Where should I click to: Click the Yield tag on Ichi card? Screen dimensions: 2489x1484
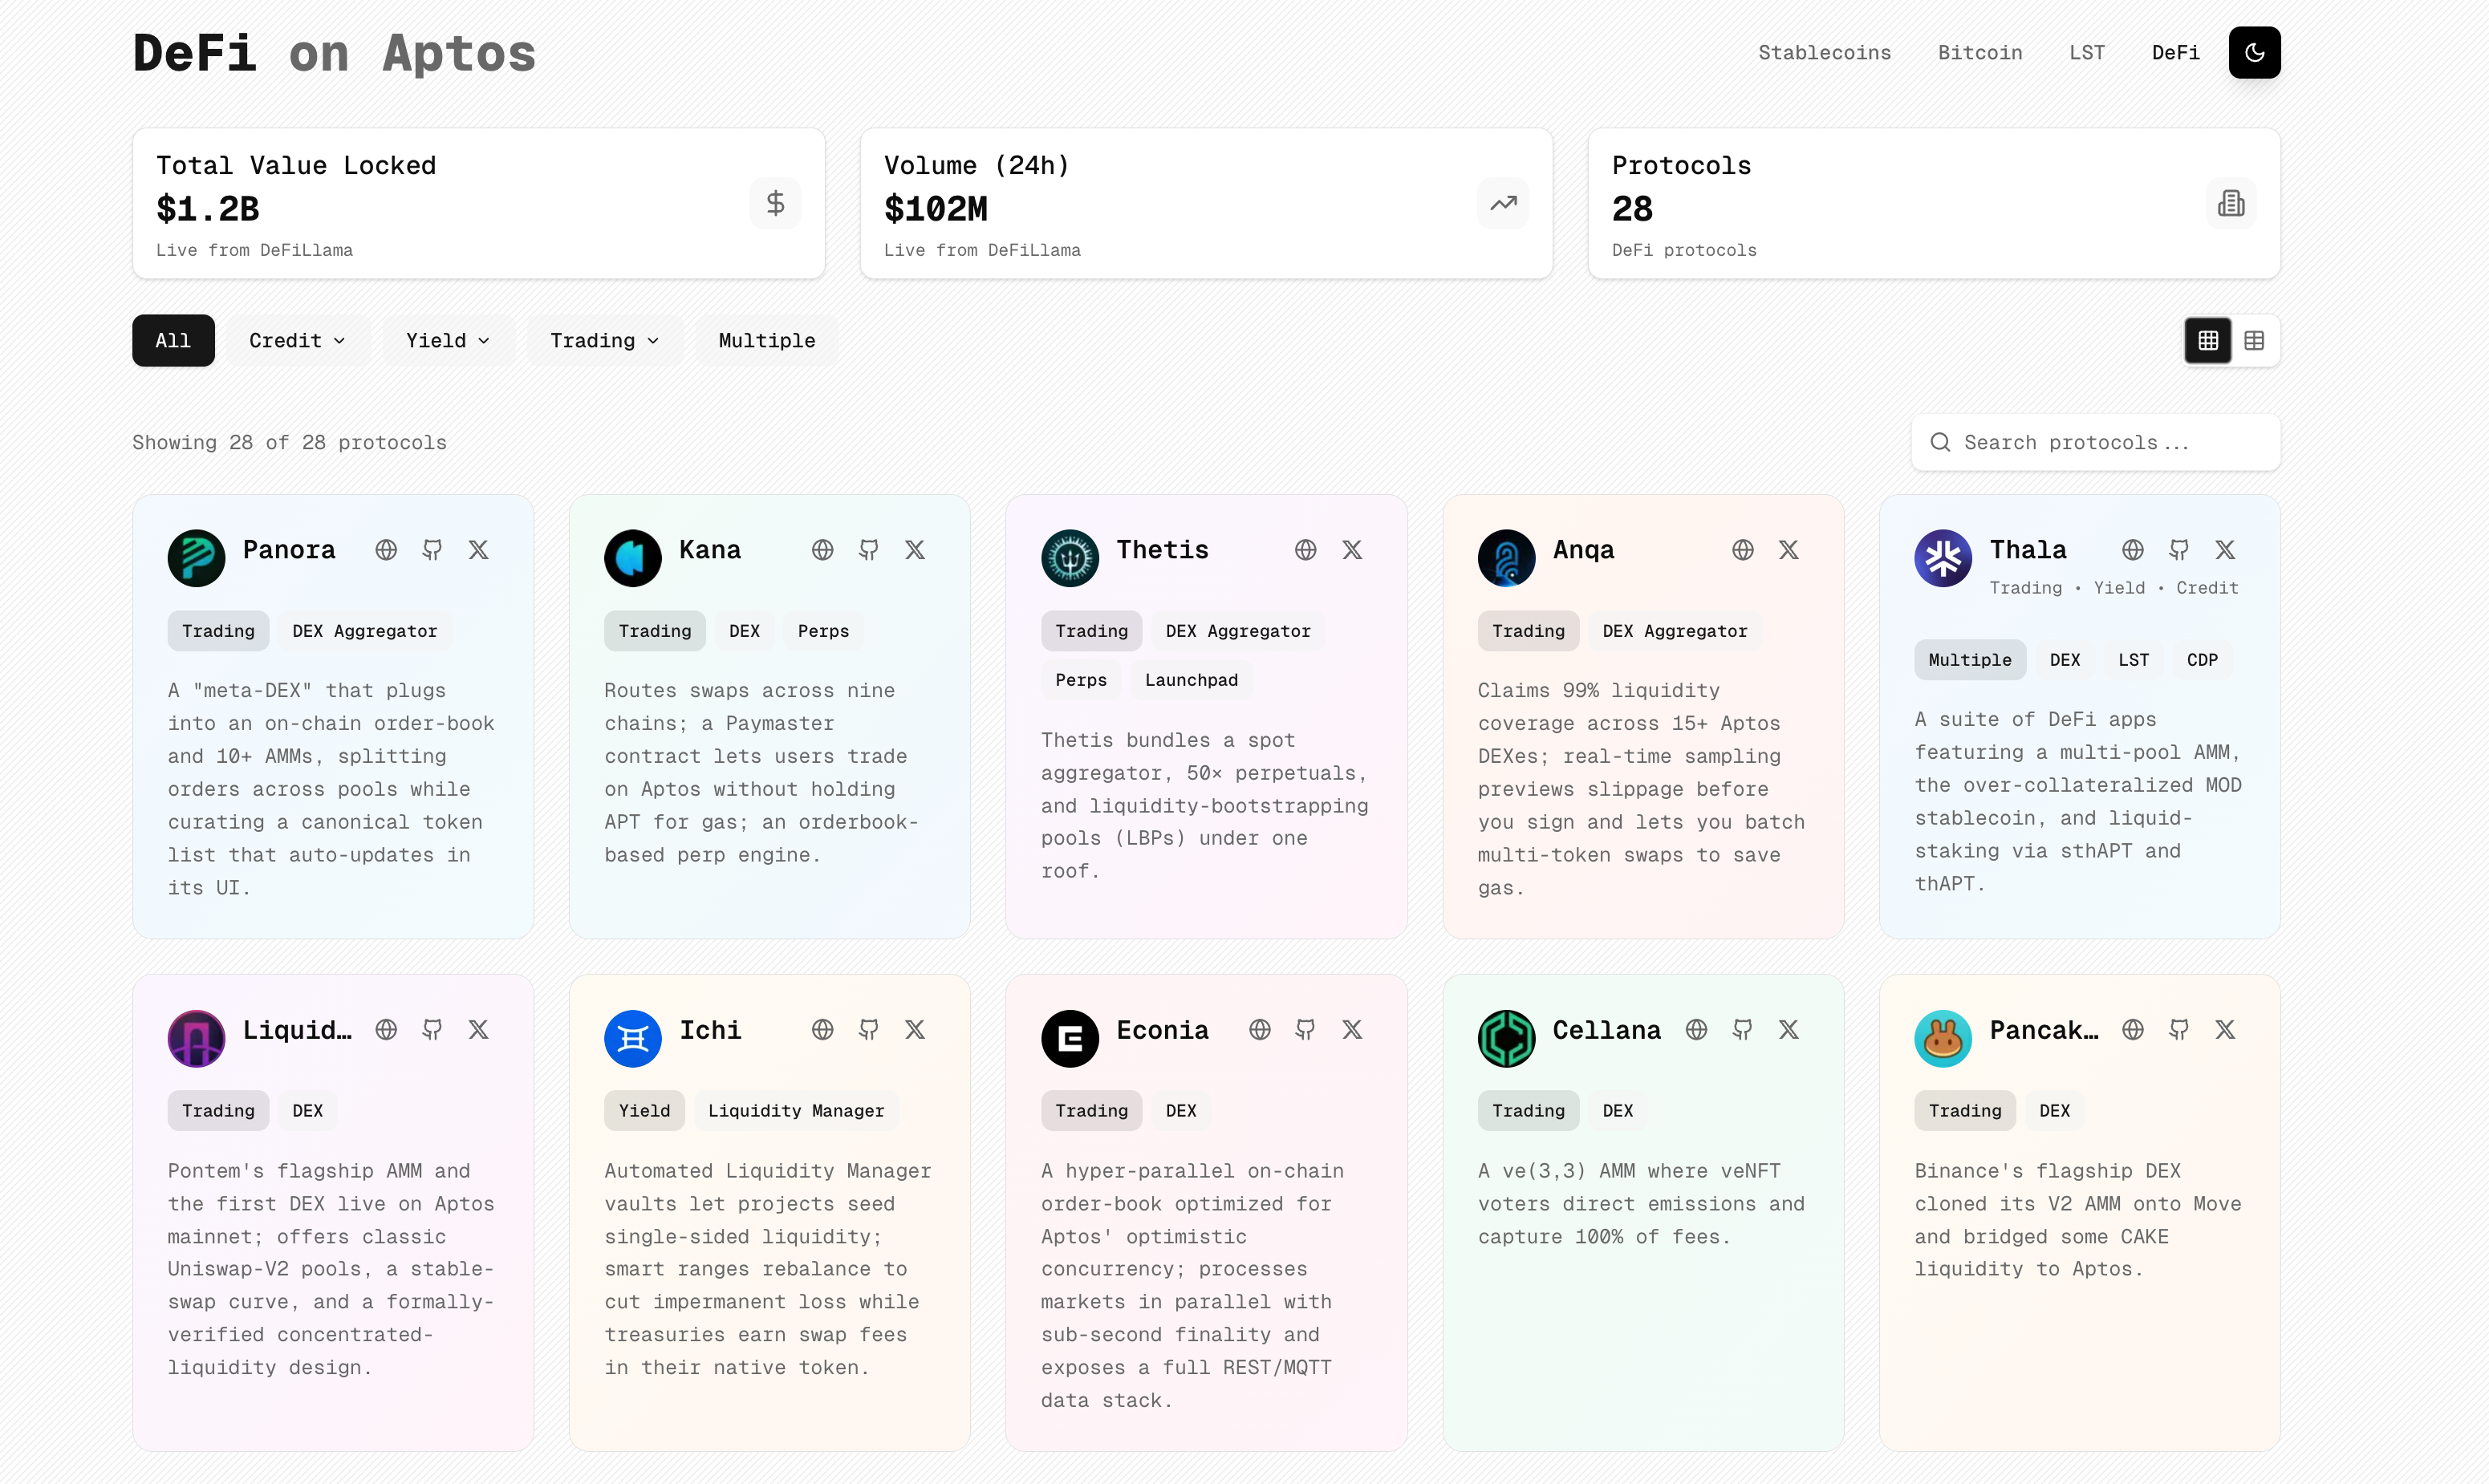[x=644, y=1111]
